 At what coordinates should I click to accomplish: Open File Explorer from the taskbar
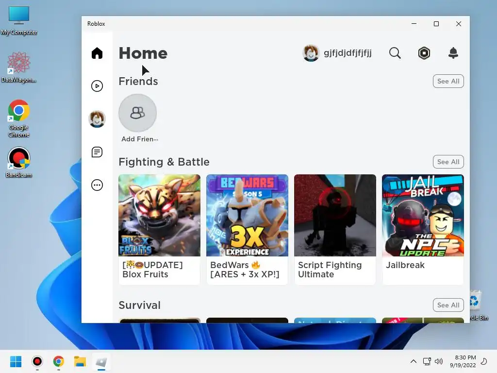coord(80,361)
